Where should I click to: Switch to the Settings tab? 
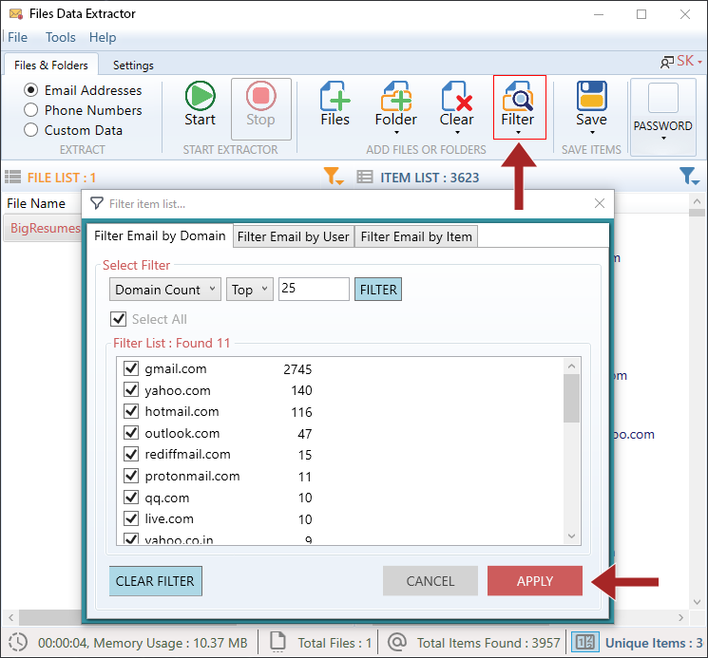(x=133, y=66)
